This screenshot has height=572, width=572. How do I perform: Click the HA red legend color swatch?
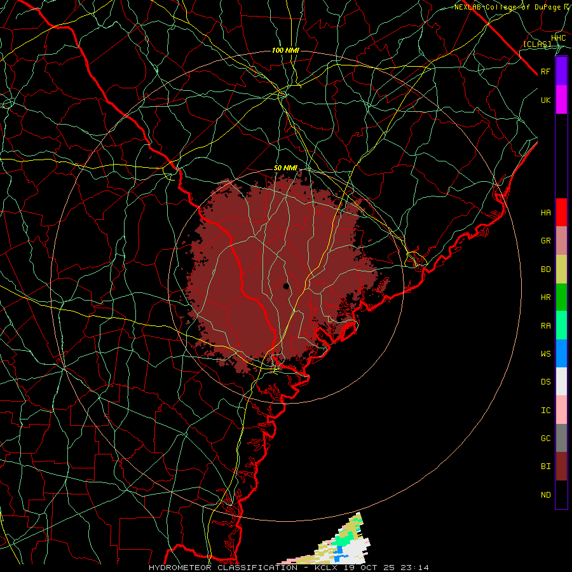point(561,212)
